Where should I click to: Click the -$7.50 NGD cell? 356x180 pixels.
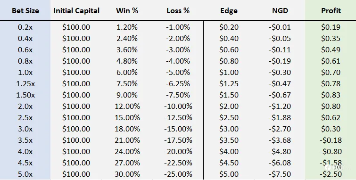280,174
